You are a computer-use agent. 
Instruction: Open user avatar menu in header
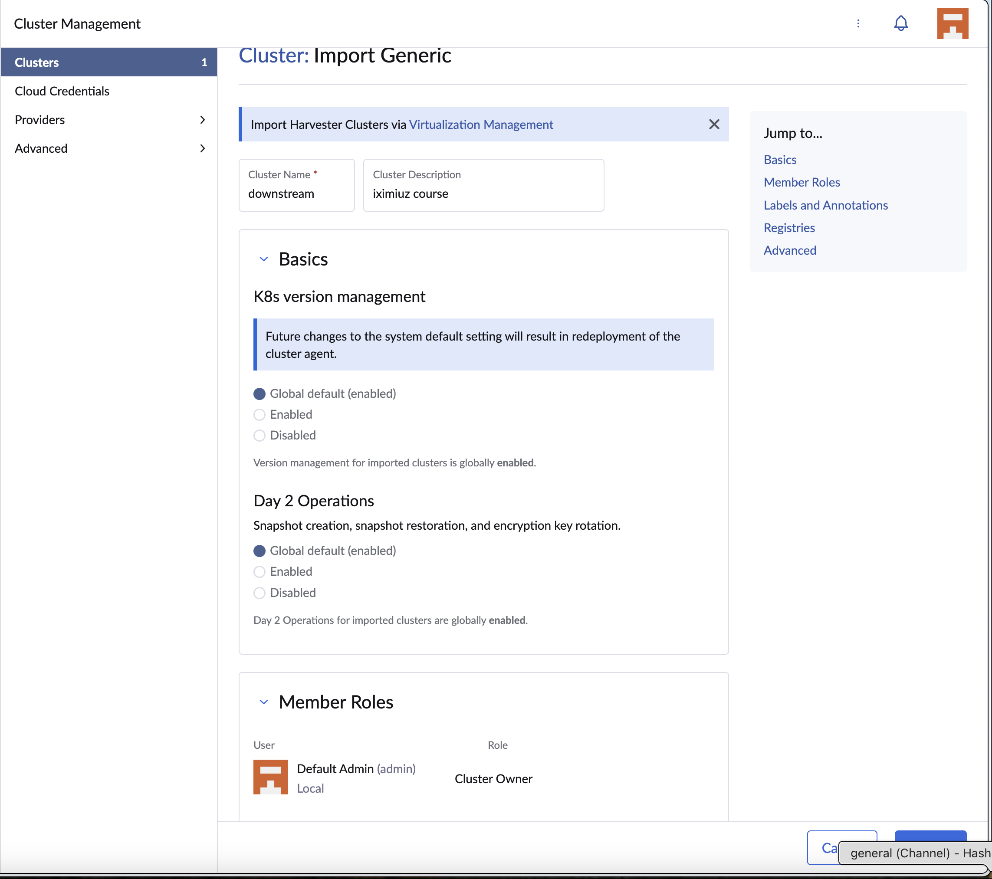pos(952,23)
